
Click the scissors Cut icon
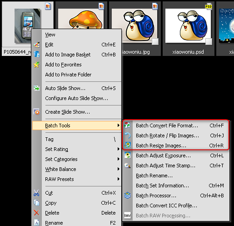[x=36, y=193]
